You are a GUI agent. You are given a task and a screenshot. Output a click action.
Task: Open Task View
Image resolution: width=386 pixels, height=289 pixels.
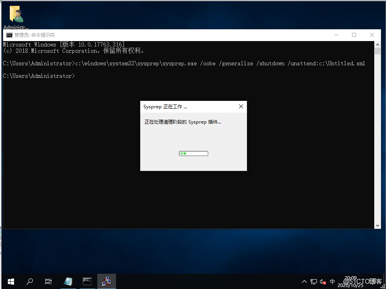tap(48, 281)
